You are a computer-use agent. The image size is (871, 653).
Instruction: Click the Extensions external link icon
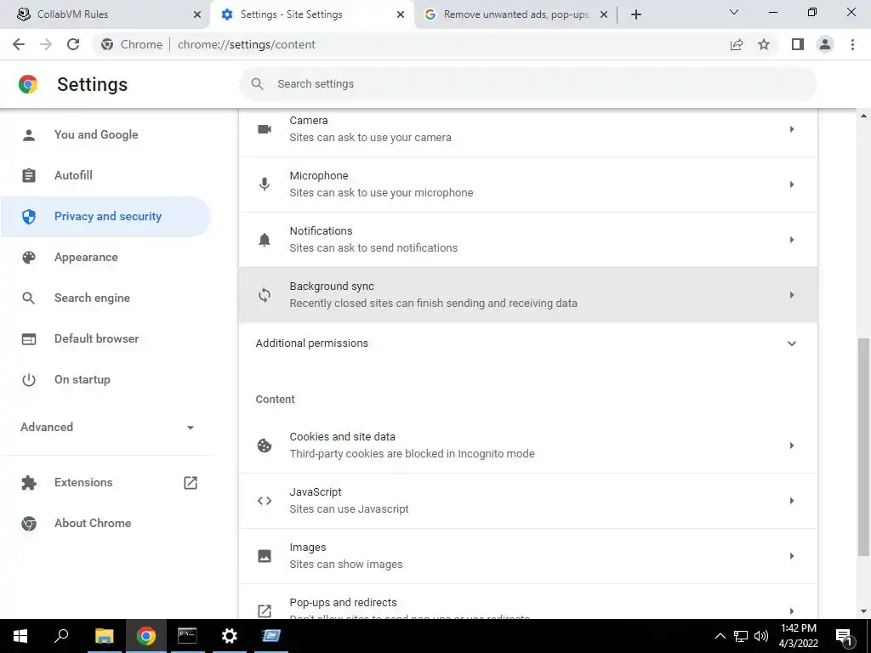tap(191, 483)
